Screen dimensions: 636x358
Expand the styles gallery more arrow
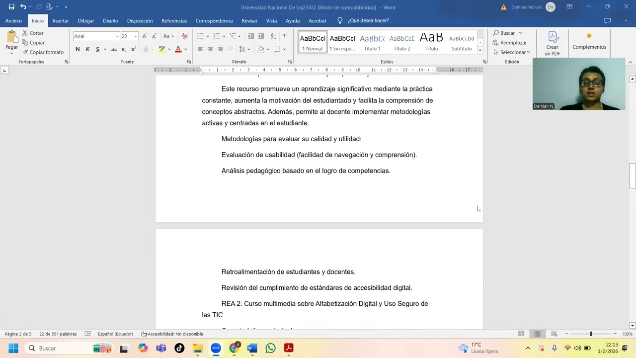coord(480,50)
